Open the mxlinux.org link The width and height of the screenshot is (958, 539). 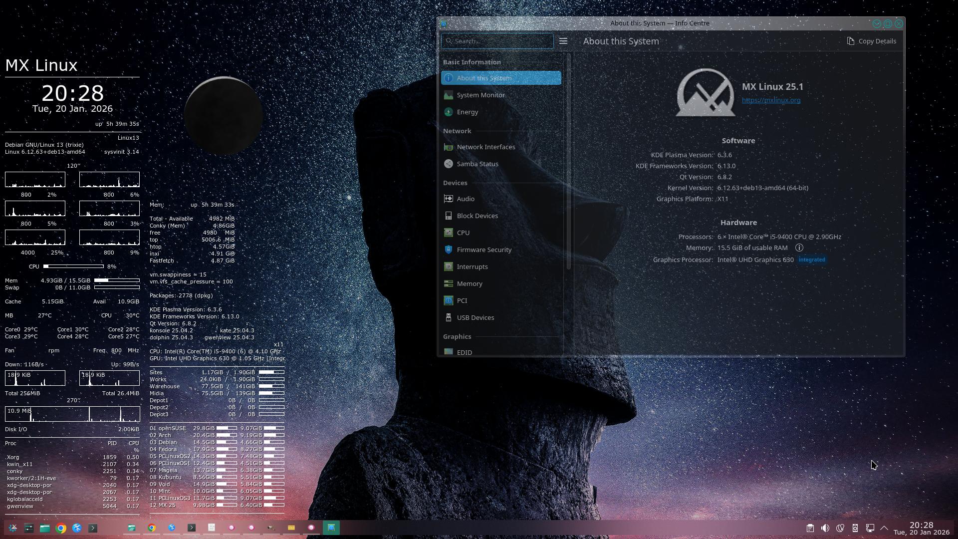pyautogui.click(x=771, y=100)
